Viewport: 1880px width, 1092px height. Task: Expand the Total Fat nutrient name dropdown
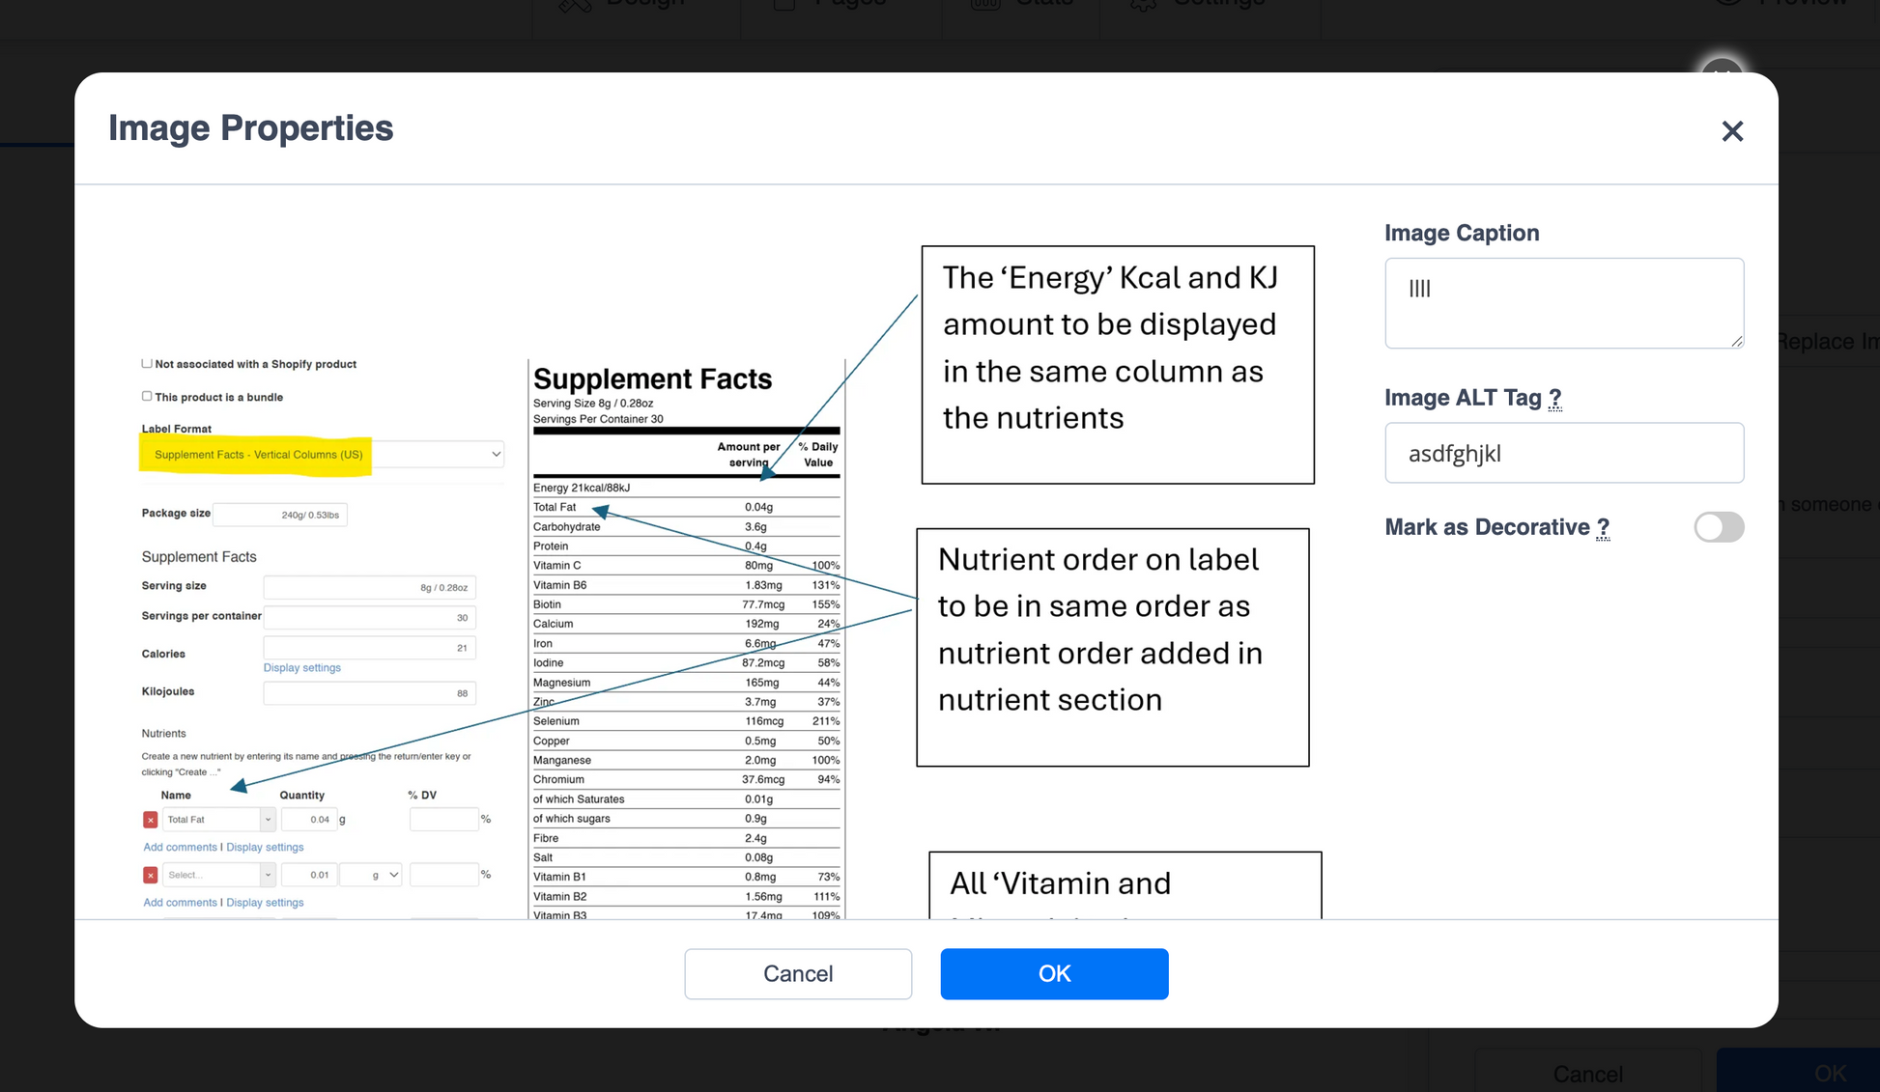click(x=267, y=820)
